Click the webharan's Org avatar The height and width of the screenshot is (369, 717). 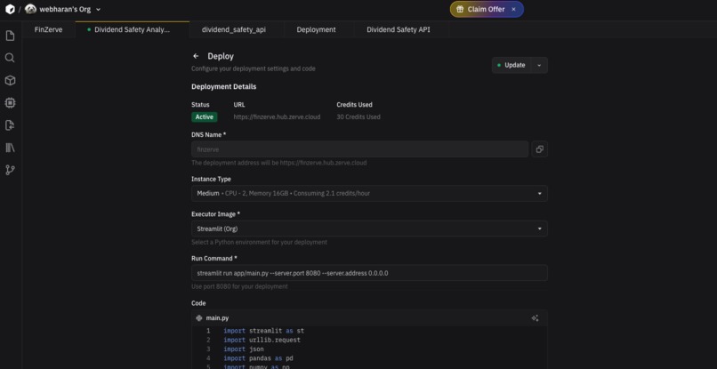tap(30, 9)
